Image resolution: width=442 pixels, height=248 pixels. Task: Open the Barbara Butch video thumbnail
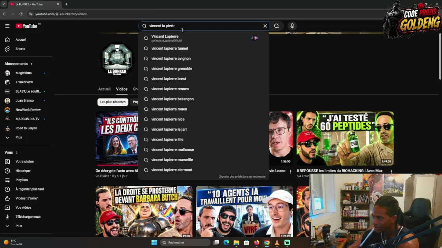coord(144,212)
